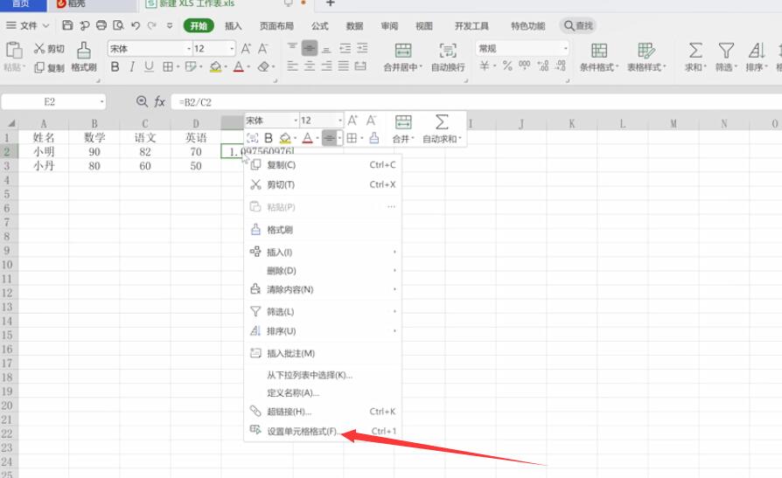
Task: Align text left in ribbon
Action: 293,66
